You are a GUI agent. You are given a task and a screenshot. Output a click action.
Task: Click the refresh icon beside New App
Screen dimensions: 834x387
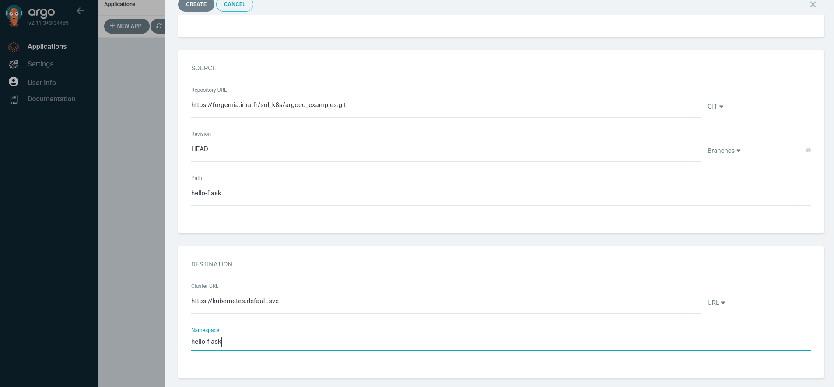click(x=159, y=26)
